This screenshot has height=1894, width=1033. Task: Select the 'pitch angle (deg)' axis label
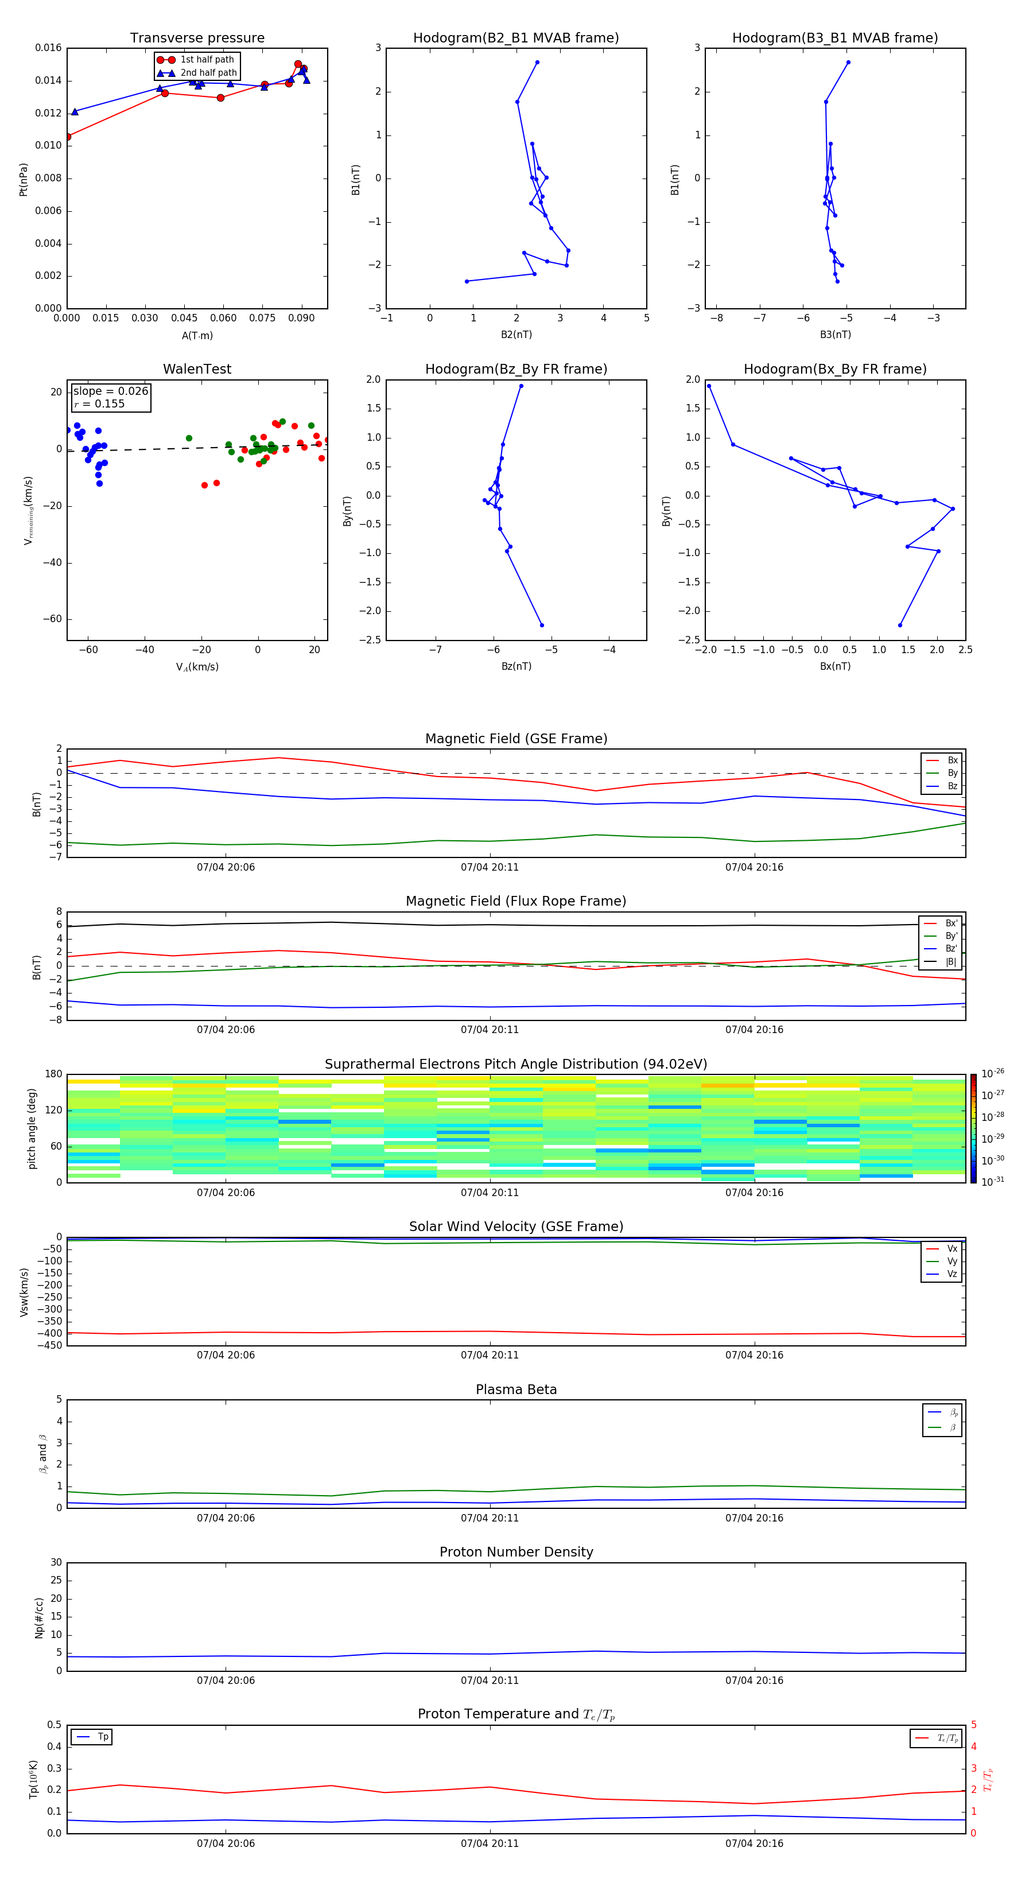coord(32,1128)
